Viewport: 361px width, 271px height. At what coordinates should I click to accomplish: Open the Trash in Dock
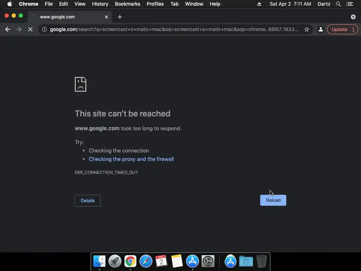point(262,261)
